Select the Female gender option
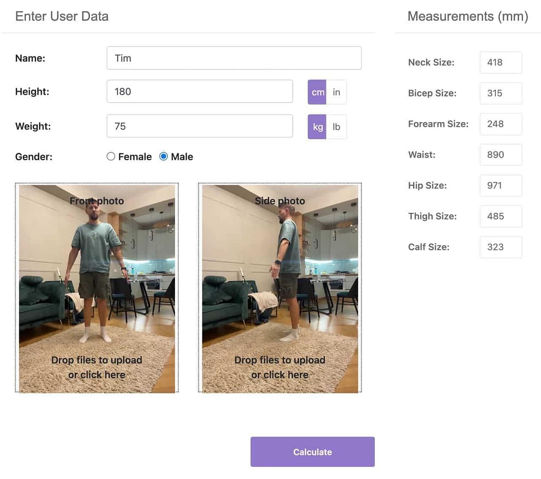541x479 pixels. [x=111, y=157]
